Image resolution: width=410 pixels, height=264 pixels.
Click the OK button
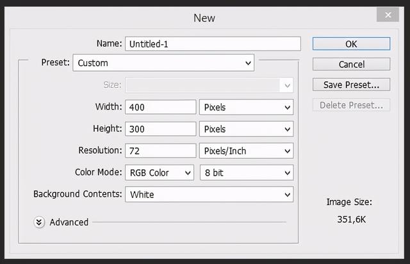351,44
